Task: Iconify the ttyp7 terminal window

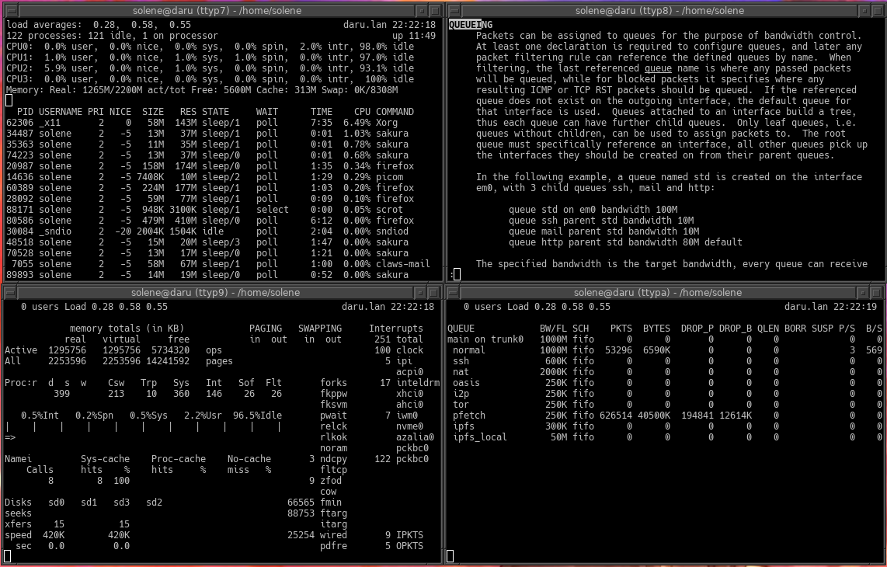Action: coord(420,11)
